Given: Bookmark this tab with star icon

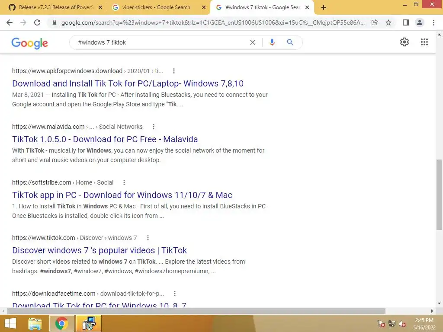Looking at the screenshot, I should point(388,22).
